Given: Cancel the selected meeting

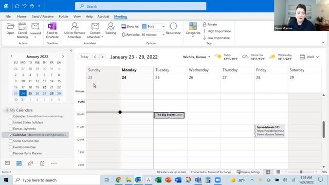Looking at the screenshot, I should click(x=22, y=31).
